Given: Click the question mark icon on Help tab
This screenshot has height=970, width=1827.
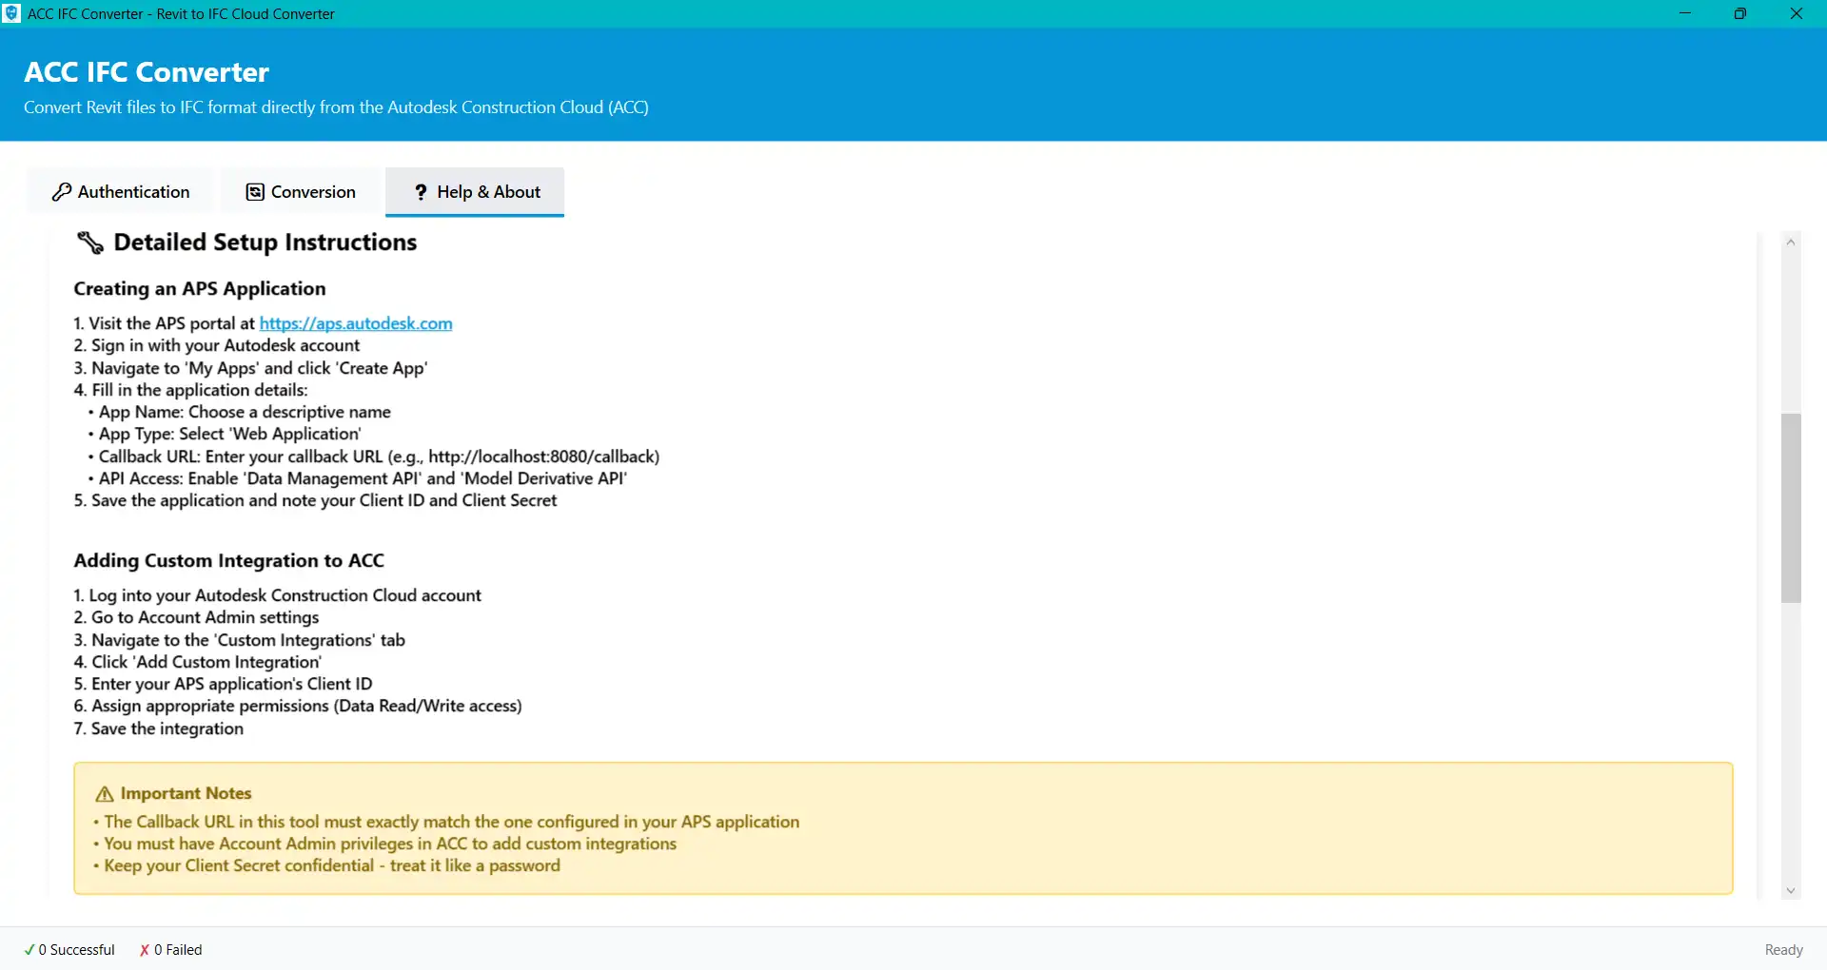Looking at the screenshot, I should tap(421, 192).
